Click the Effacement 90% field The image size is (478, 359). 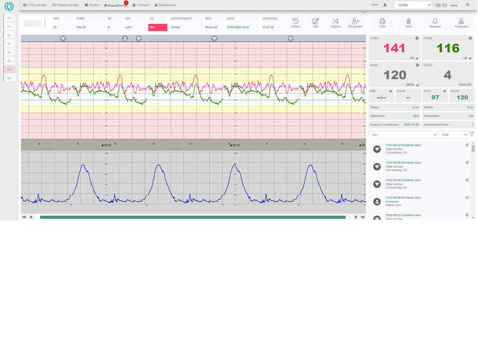coord(394,116)
